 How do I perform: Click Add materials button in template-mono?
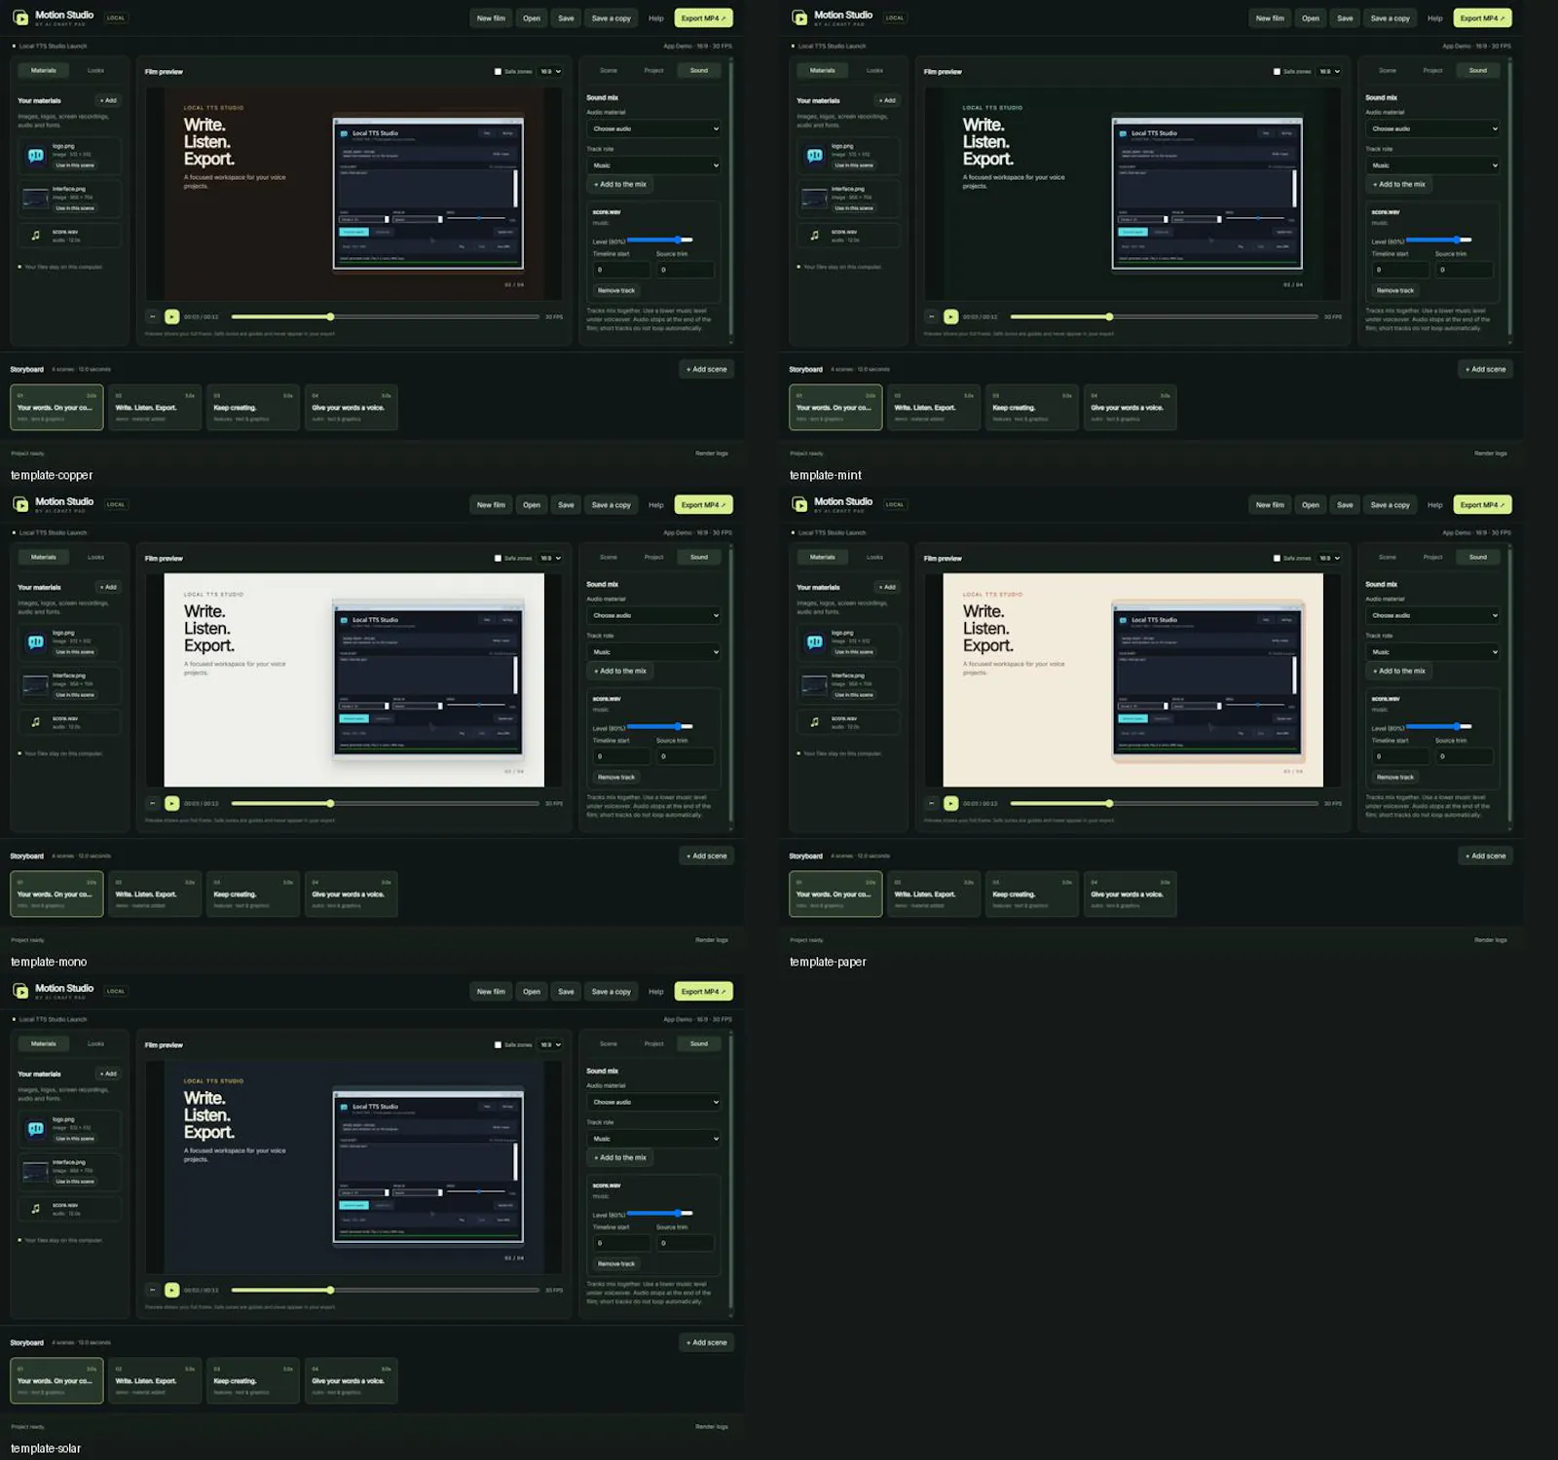pos(108,587)
